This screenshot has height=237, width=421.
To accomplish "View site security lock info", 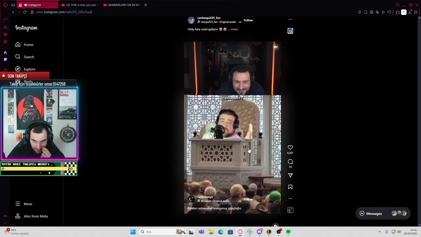I will point(32,12).
